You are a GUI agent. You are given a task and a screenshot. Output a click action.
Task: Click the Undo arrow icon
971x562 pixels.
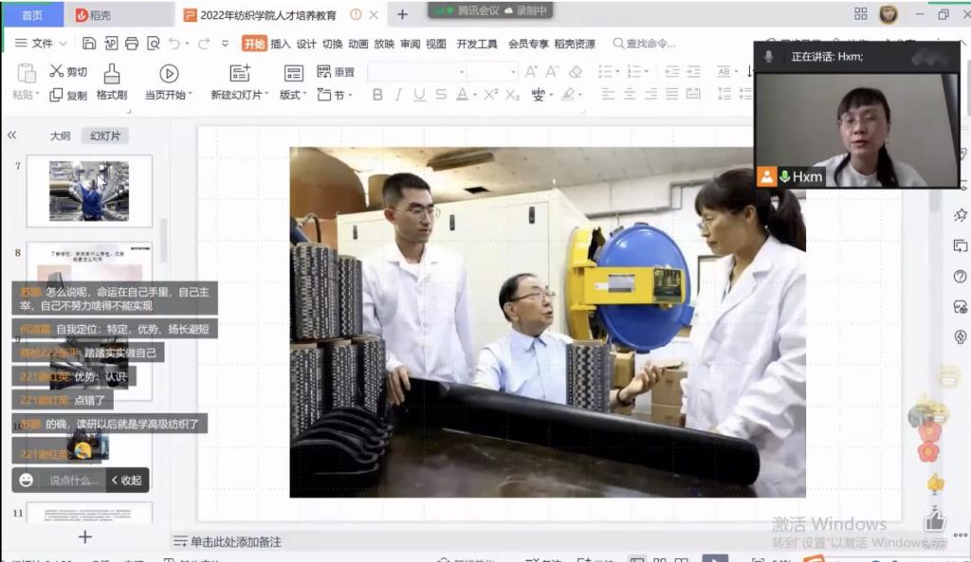[x=174, y=44]
